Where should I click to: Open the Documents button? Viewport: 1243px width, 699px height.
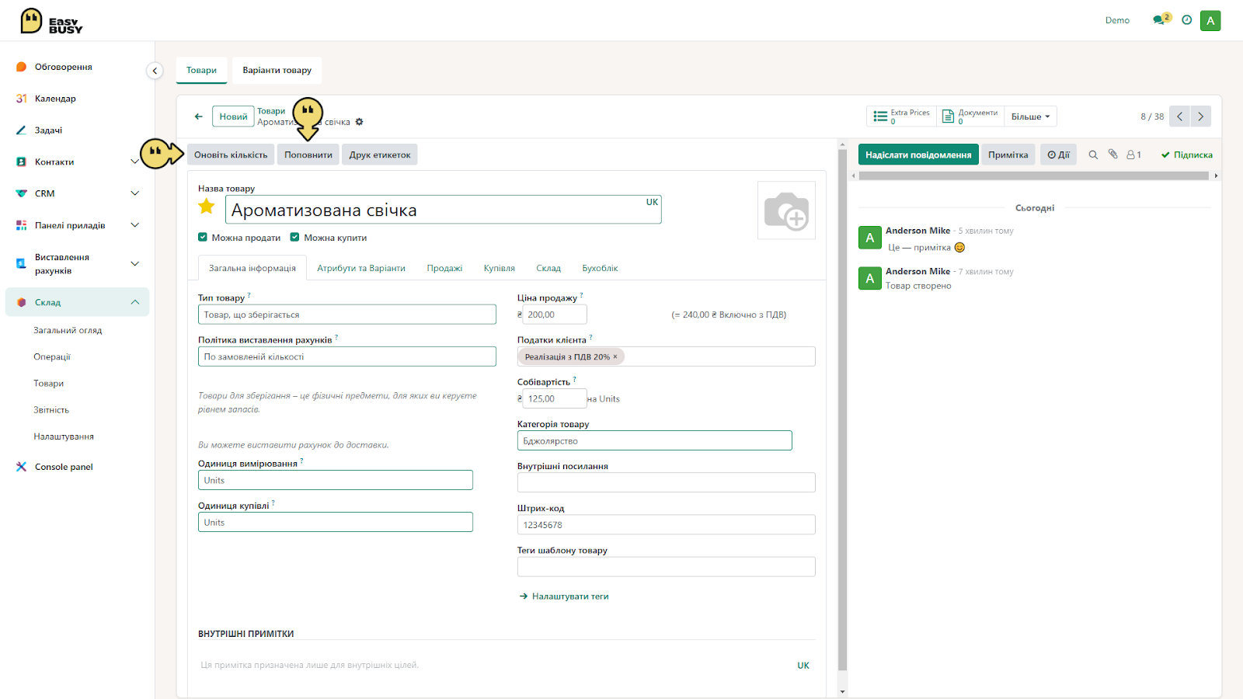tap(970, 116)
